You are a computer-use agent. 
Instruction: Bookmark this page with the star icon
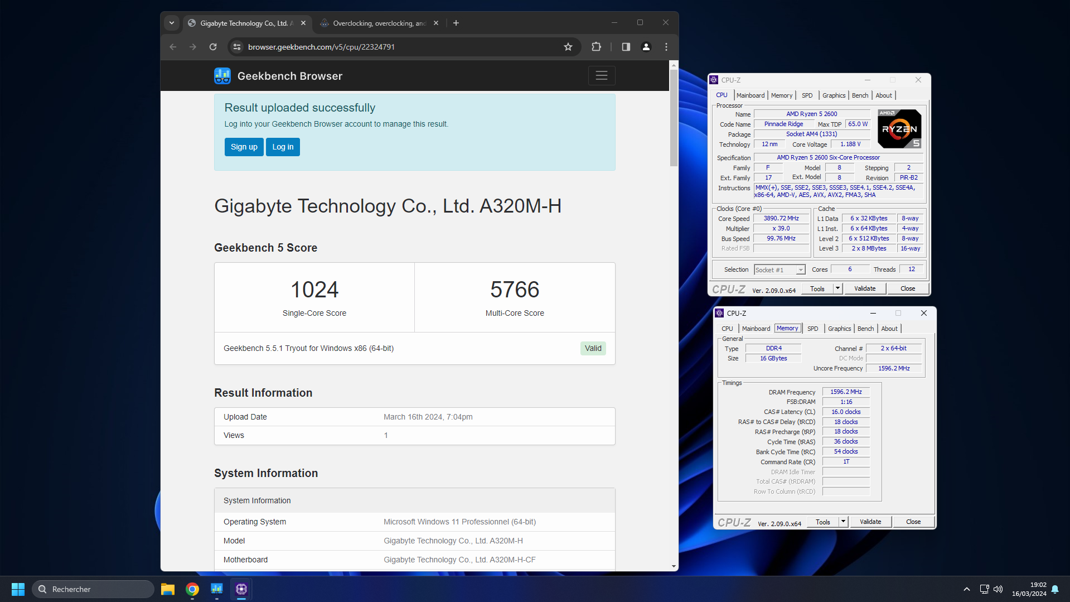tap(568, 47)
